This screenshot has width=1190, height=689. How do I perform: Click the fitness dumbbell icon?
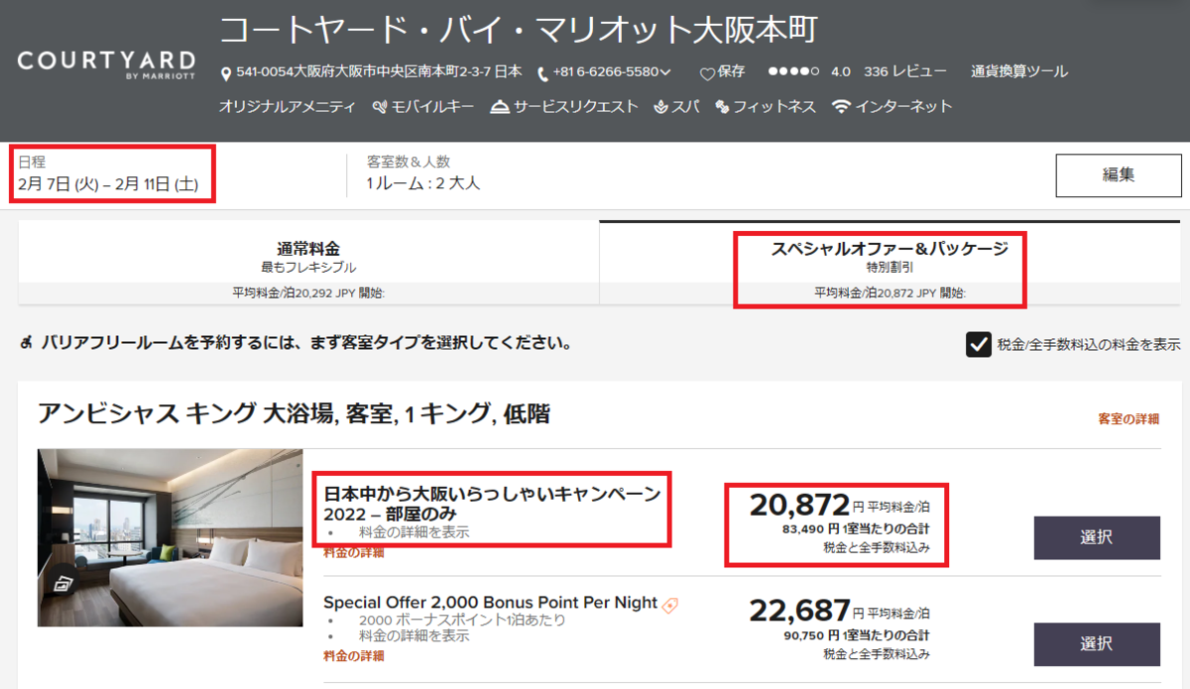pyautogui.click(x=722, y=106)
